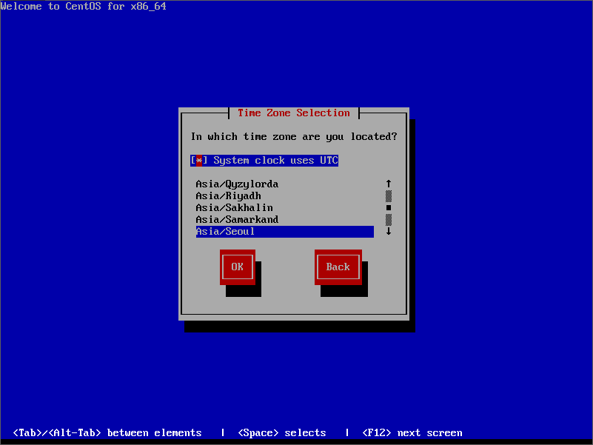
Task: Click the scrollbar down arrow
Action: pos(389,231)
